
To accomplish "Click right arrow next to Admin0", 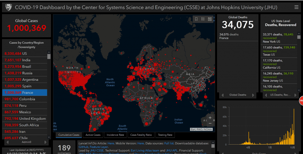I will click(x=45, y=142).
